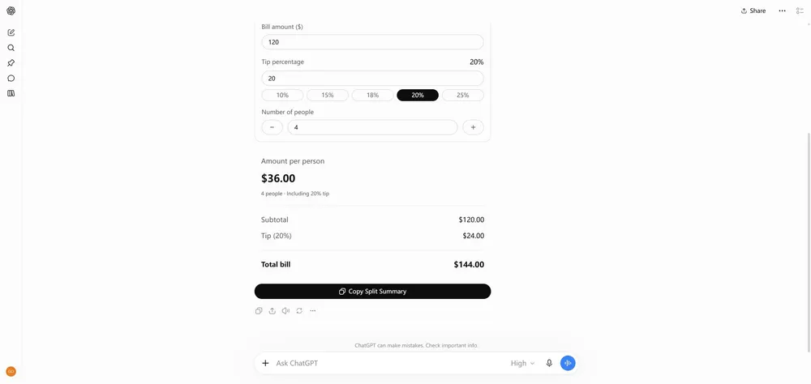This screenshot has height=384, width=811.
Task: Click the pin icon in sidebar
Action: (x=11, y=63)
